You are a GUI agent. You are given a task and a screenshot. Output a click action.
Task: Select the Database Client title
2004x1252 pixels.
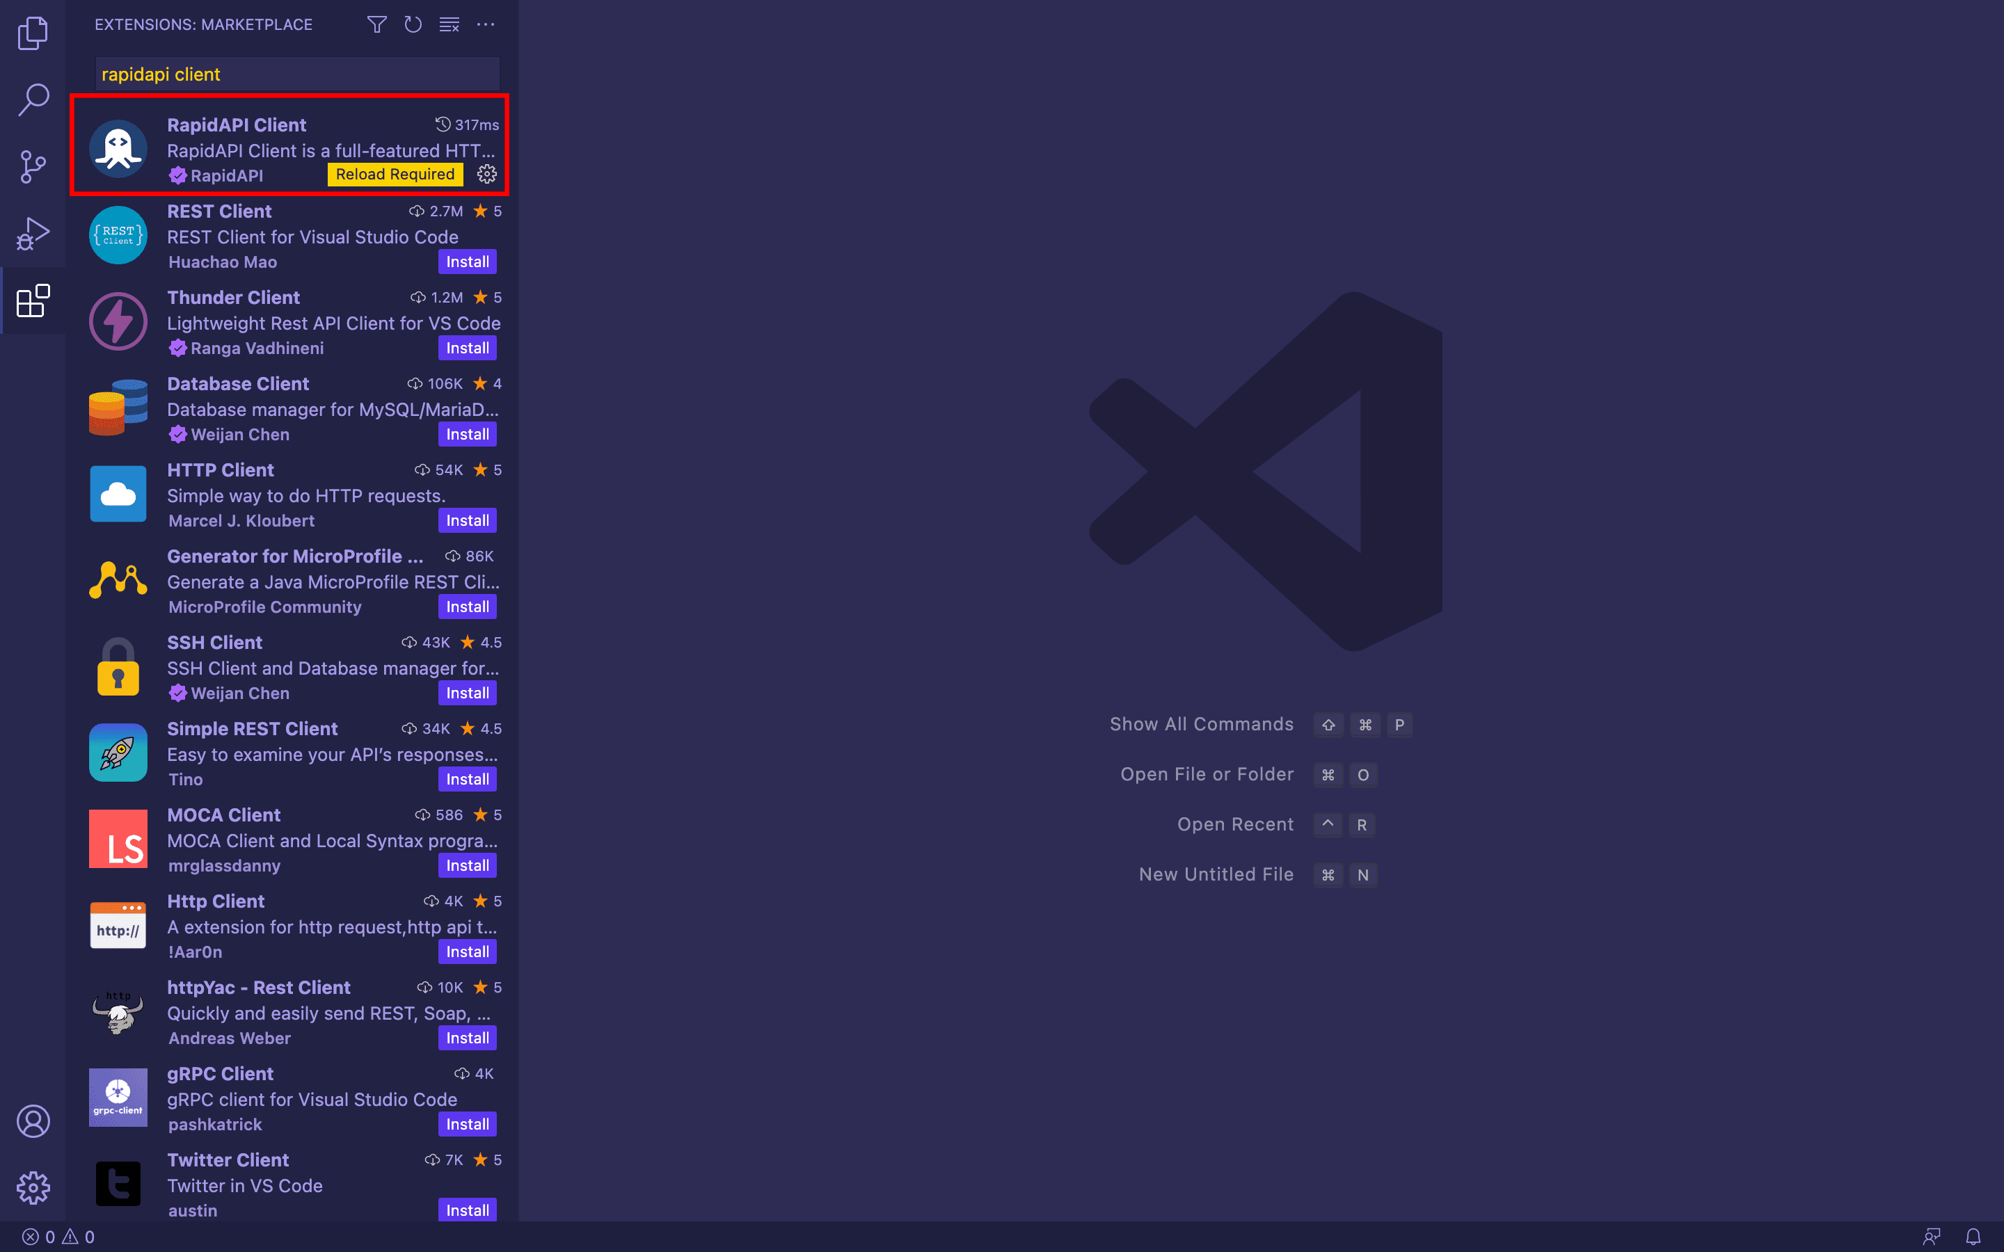pyautogui.click(x=238, y=383)
